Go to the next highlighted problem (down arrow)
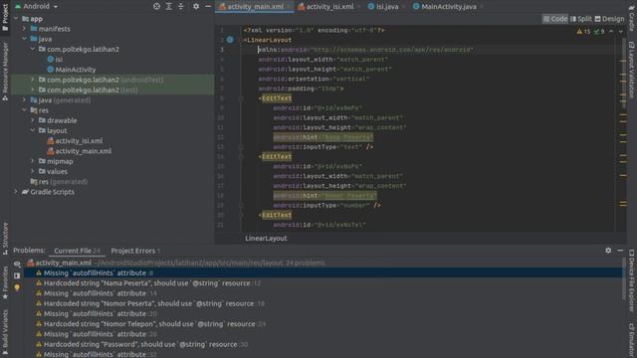637x358 pixels. [621, 31]
